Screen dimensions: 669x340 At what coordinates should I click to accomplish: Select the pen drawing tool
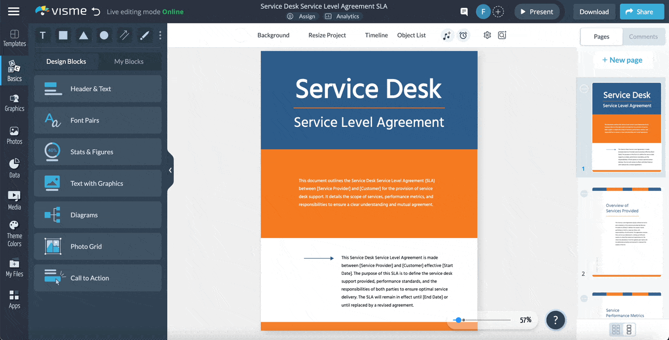143,35
